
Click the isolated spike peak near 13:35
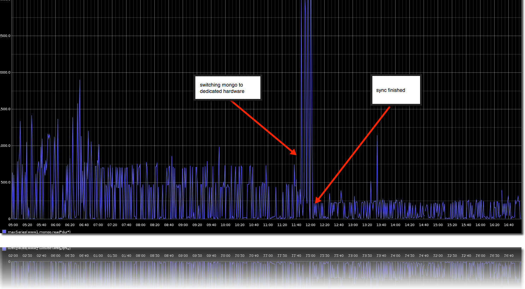click(377, 136)
